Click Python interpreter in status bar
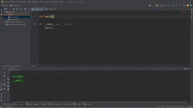 184,107
